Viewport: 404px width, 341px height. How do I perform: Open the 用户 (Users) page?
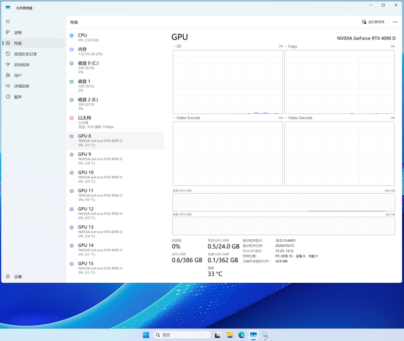point(33,75)
